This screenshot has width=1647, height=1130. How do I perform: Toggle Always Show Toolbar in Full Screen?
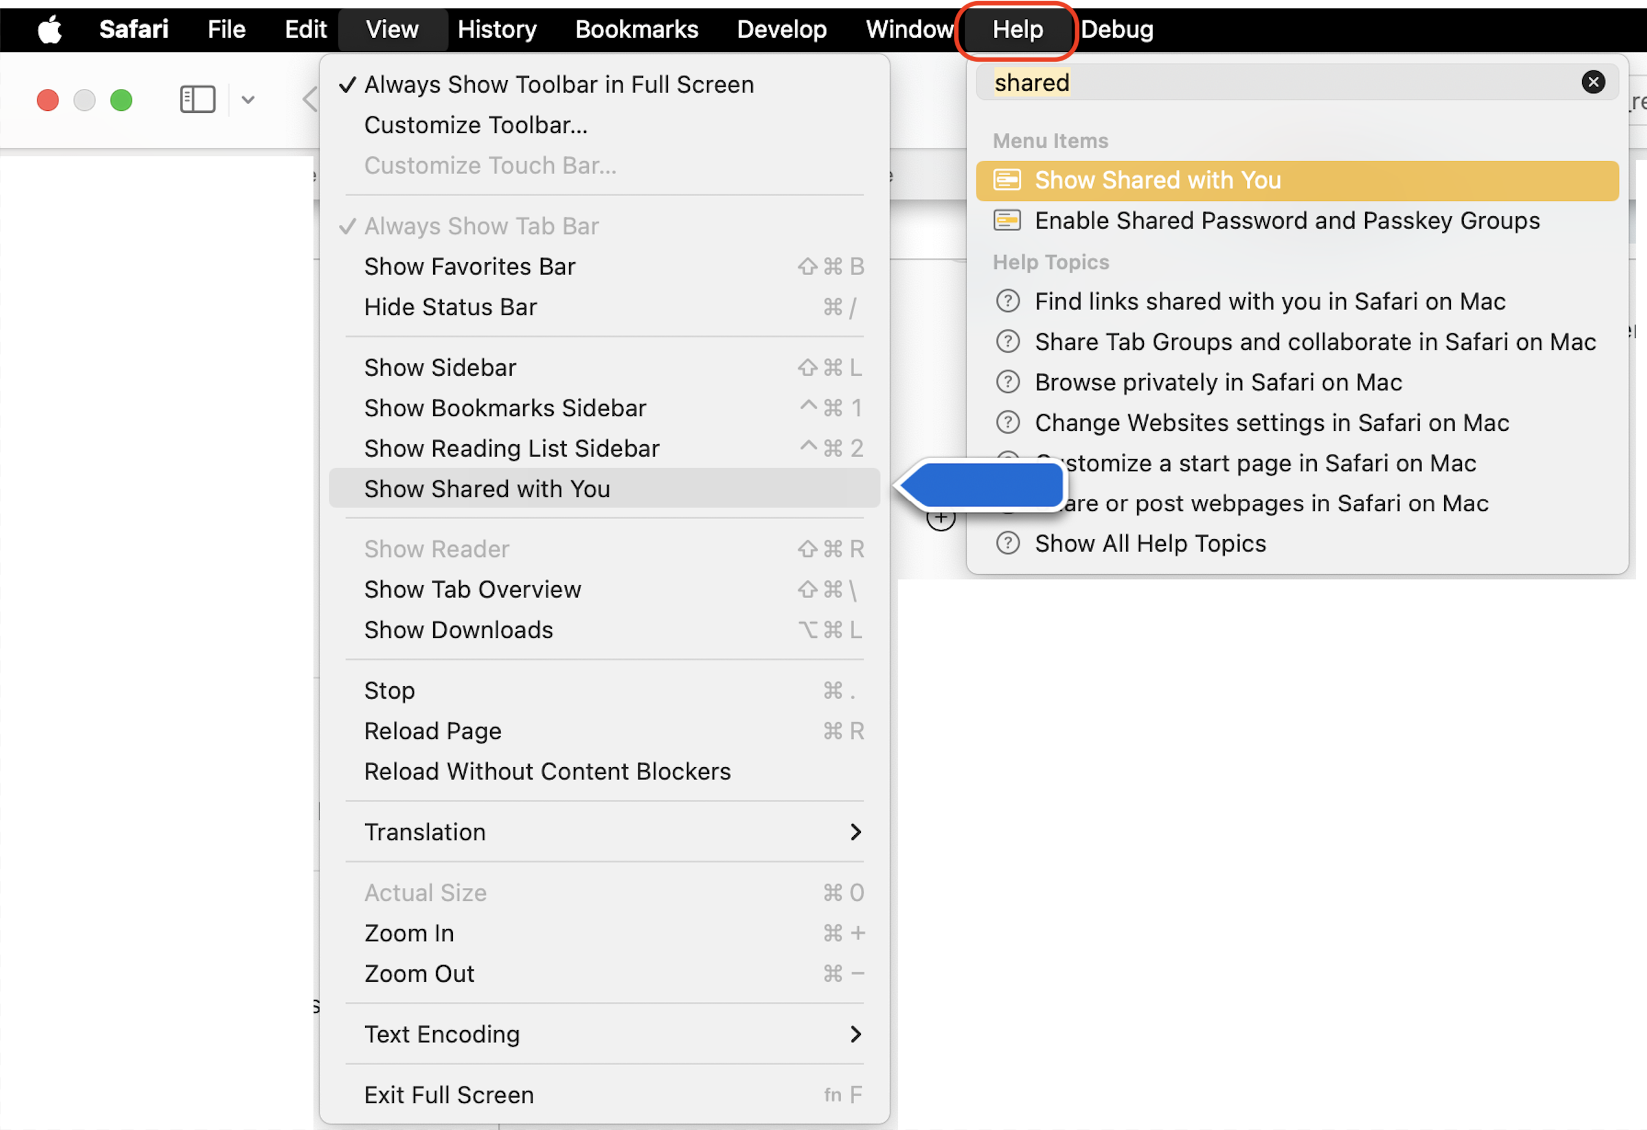tap(558, 85)
